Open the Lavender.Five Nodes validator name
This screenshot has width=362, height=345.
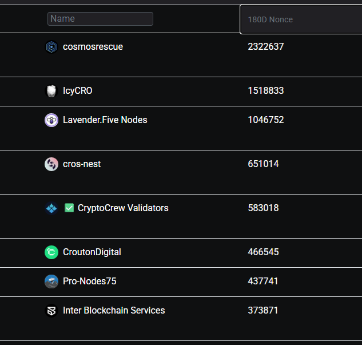click(x=105, y=120)
